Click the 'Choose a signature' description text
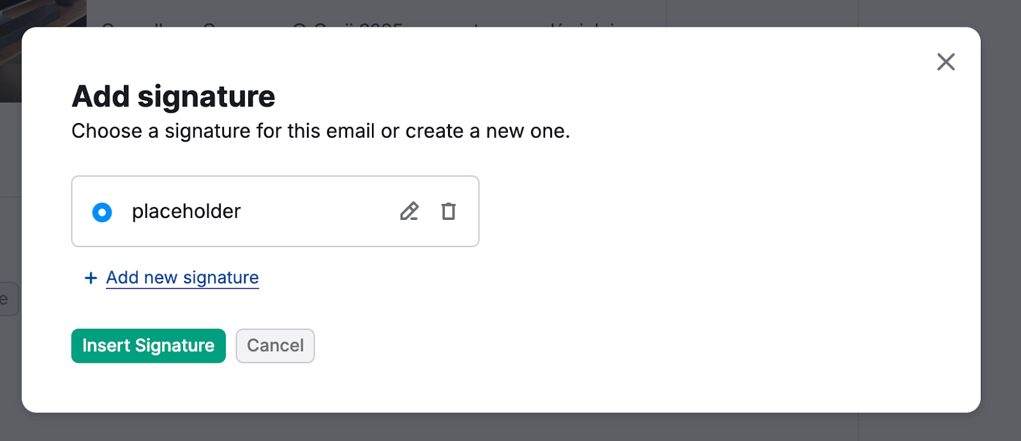1021x441 pixels. pyautogui.click(x=320, y=131)
